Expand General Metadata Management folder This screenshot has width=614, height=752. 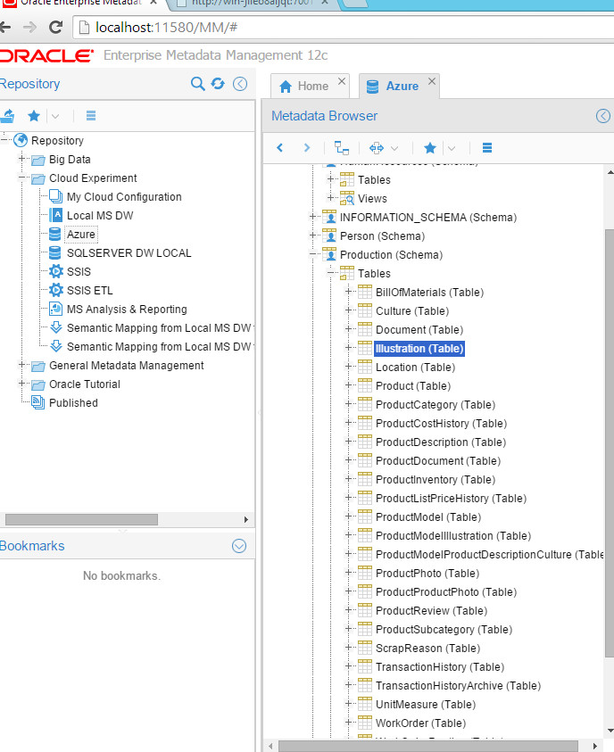pos(21,365)
